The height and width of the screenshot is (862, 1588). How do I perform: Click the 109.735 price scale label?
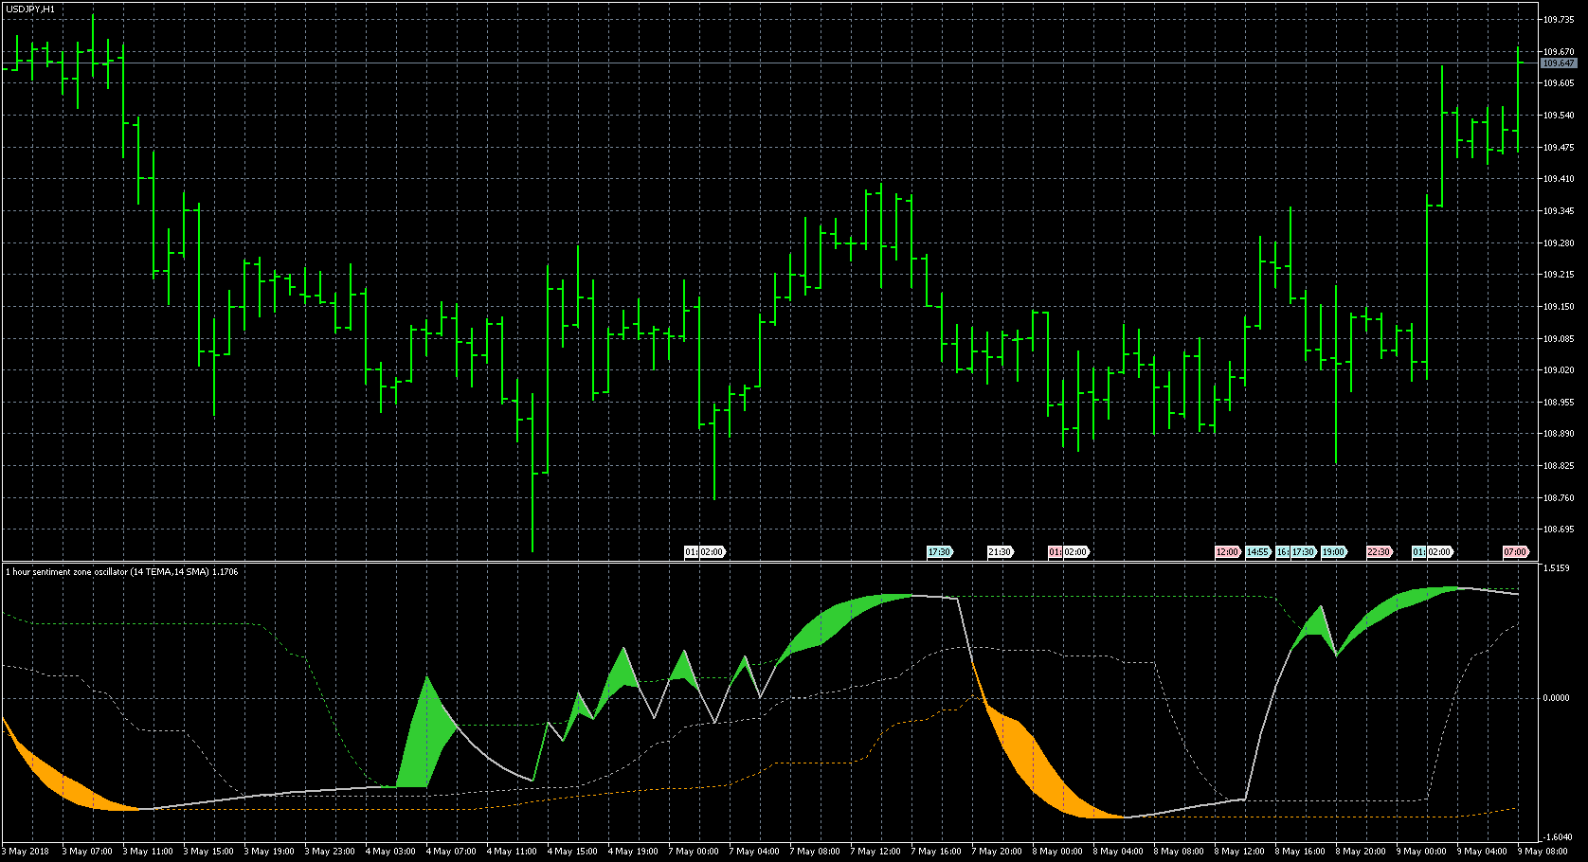(x=1559, y=19)
